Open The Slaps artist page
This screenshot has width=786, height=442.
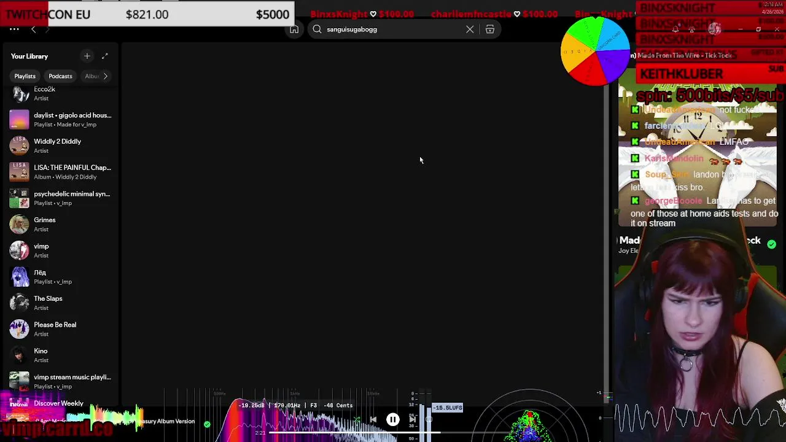click(x=61, y=303)
